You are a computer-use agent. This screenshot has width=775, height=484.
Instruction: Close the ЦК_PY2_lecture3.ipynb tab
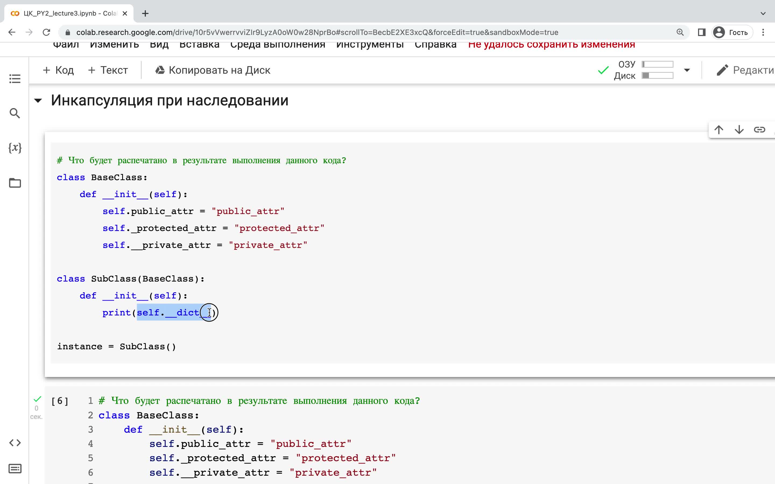click(125, 13)
